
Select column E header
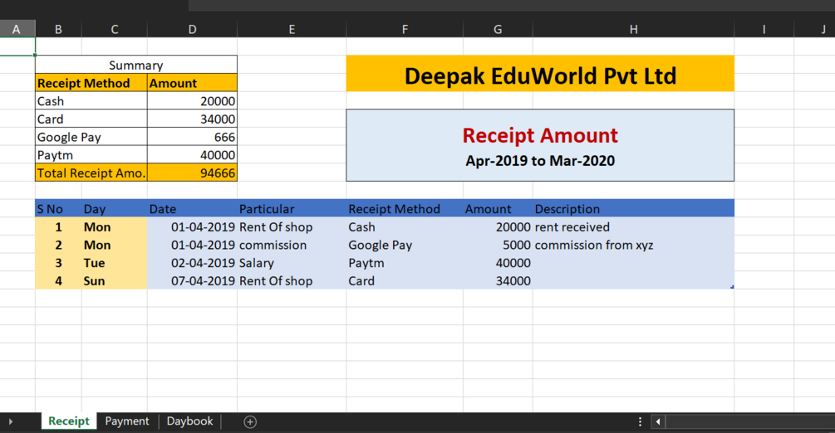click(x=292, y=29)
